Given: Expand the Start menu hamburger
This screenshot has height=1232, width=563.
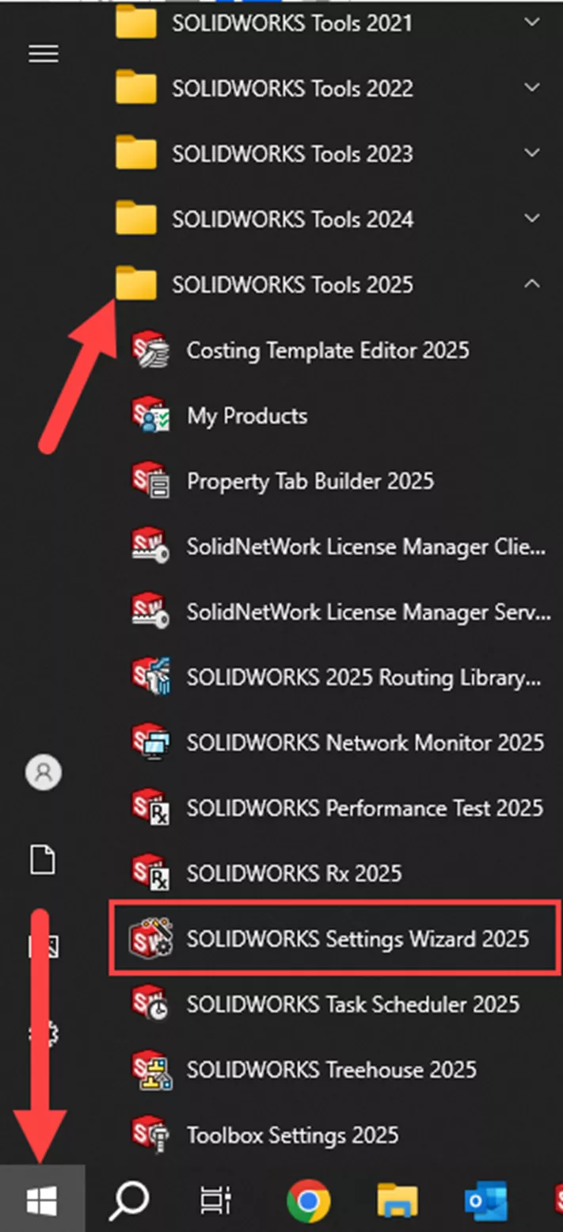Looking at the screenshot, I should click(44, 54).
